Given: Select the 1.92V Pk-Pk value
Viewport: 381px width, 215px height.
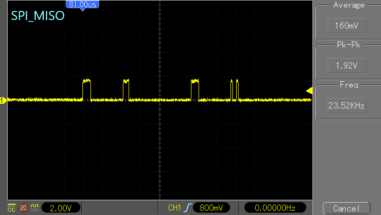Looking at the screenshot, I should point(347,65).
